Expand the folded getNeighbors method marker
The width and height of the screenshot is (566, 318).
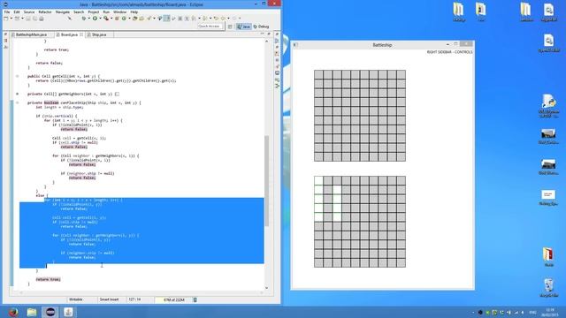coord(17,94)
